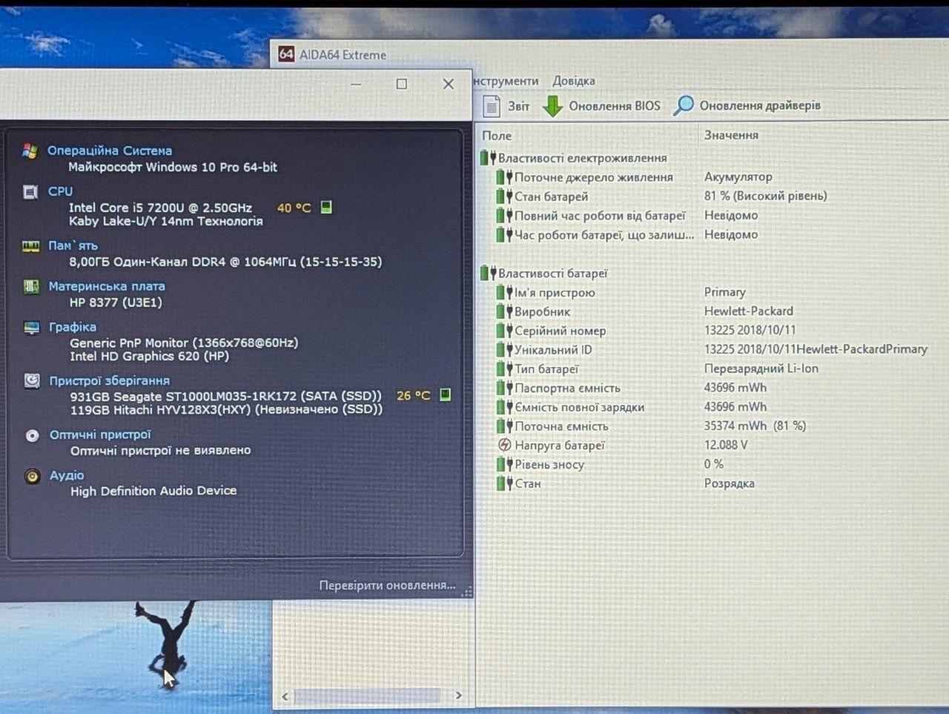Image resolution: width=949 pixels, height=714 pixels.
Task: Click the High Definition Audio Device text
Action: tap(153, 491)
